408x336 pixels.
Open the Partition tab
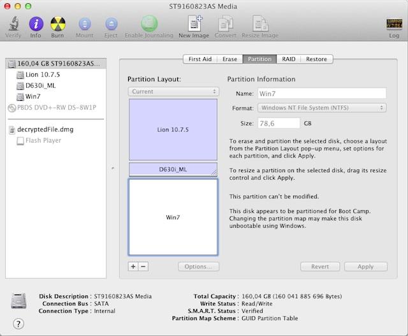[259, 59]
